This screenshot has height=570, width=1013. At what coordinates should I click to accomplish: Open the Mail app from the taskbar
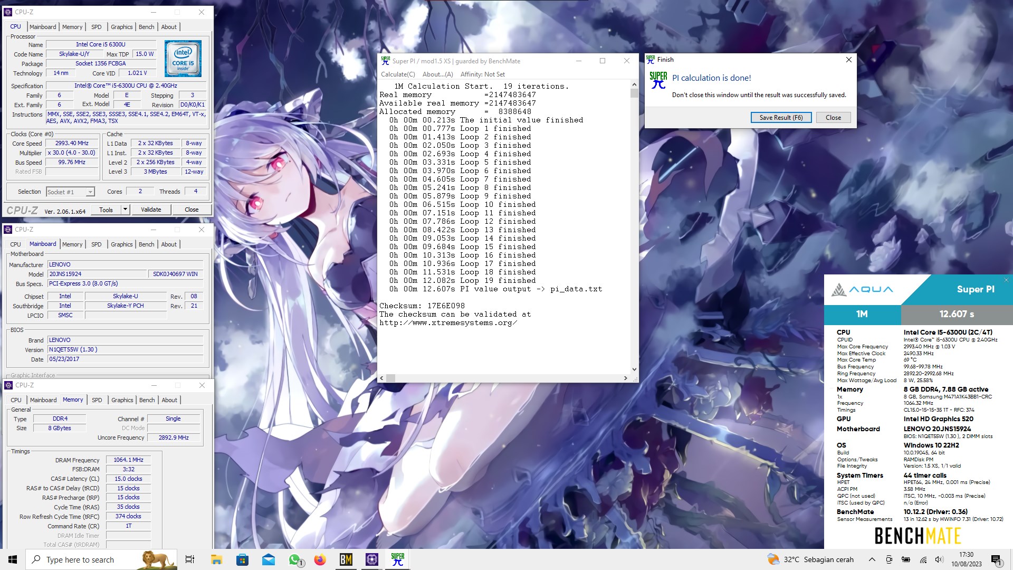269,559
